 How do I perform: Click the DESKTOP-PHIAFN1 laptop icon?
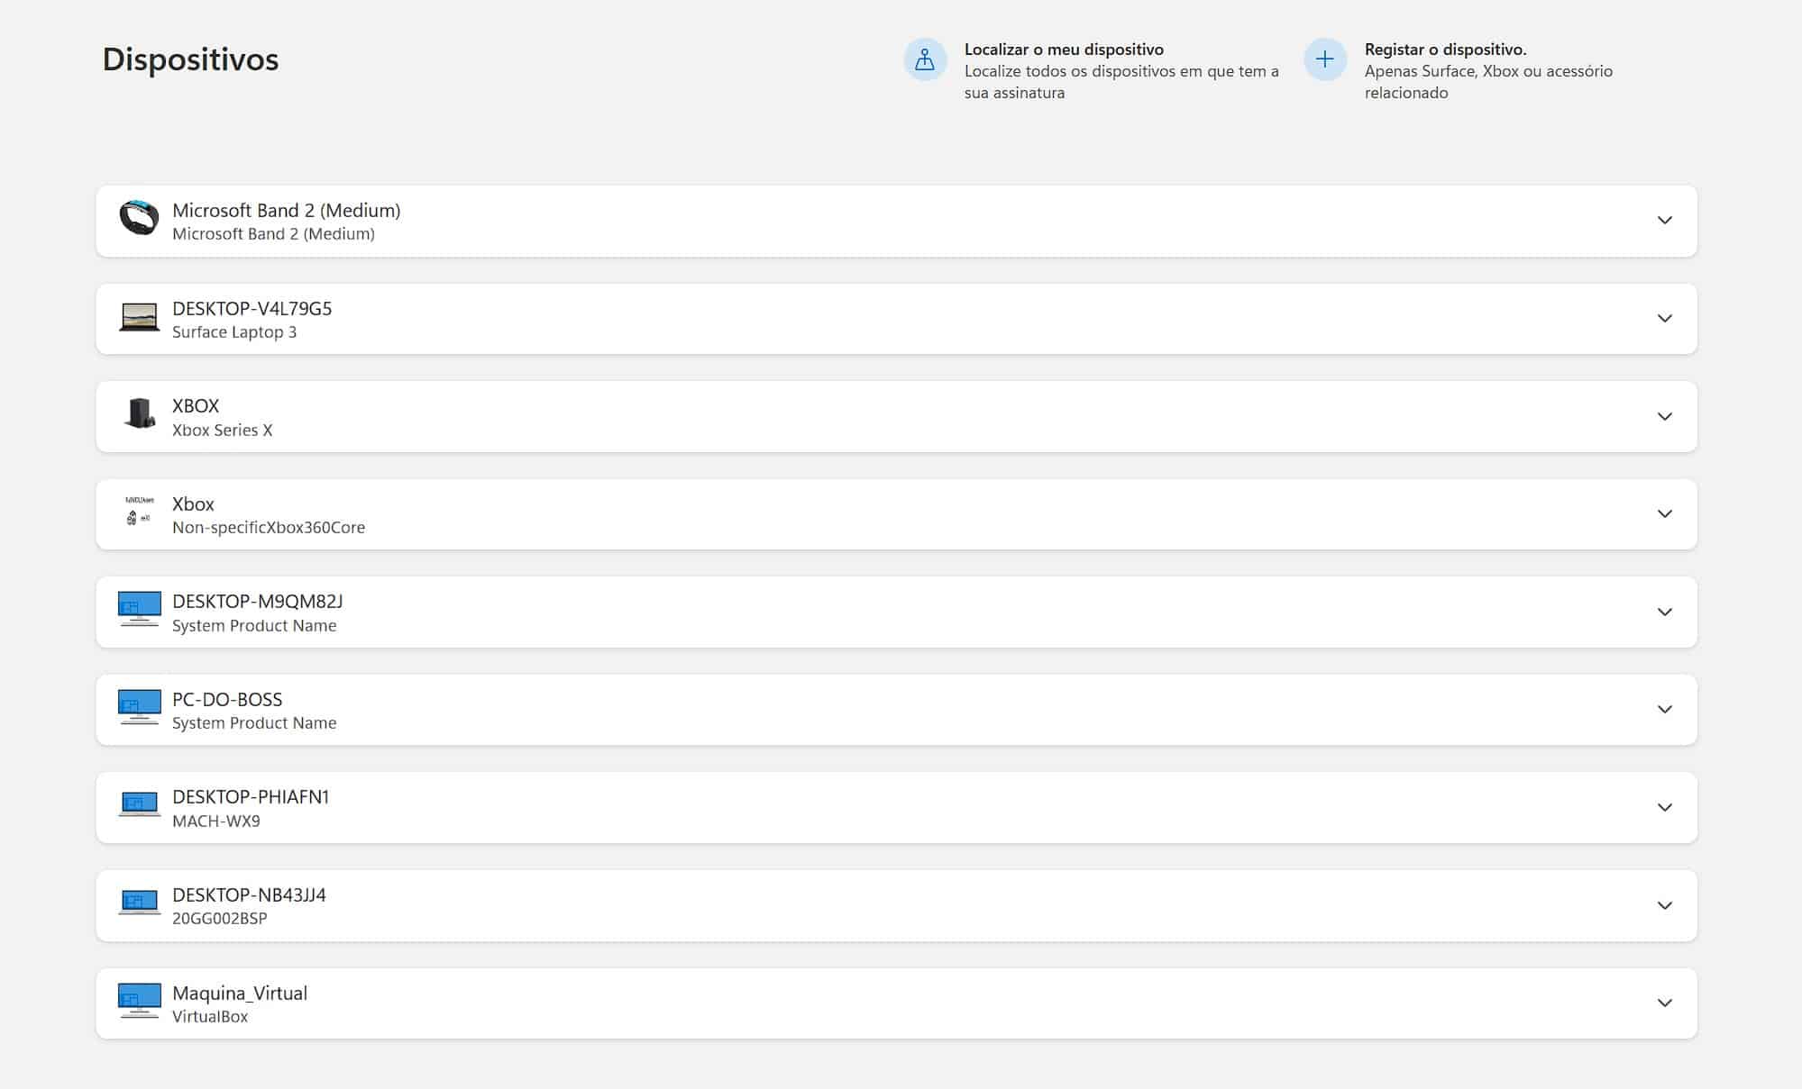(x=139, y=804)
